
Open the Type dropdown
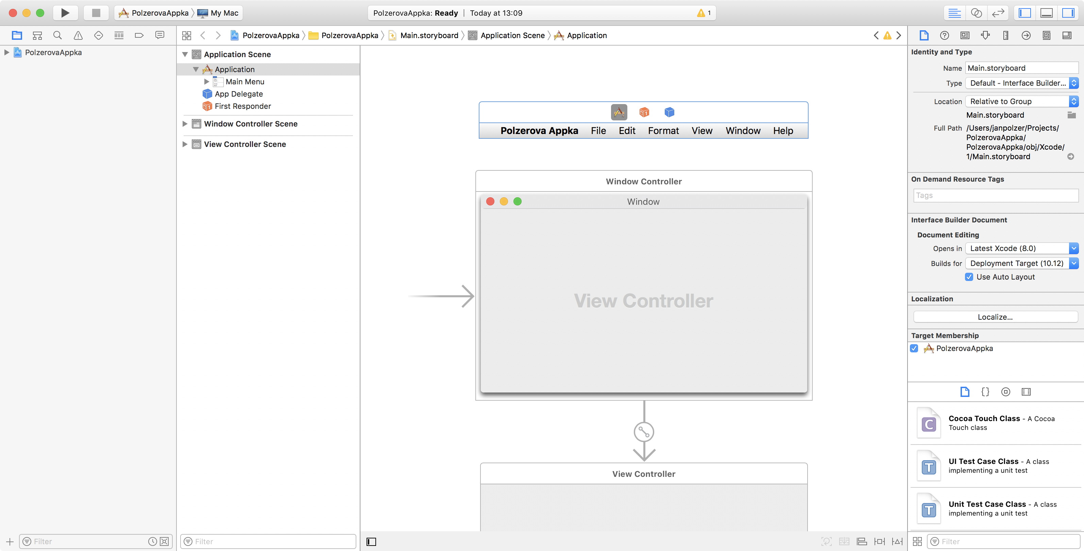[1022, 83]
